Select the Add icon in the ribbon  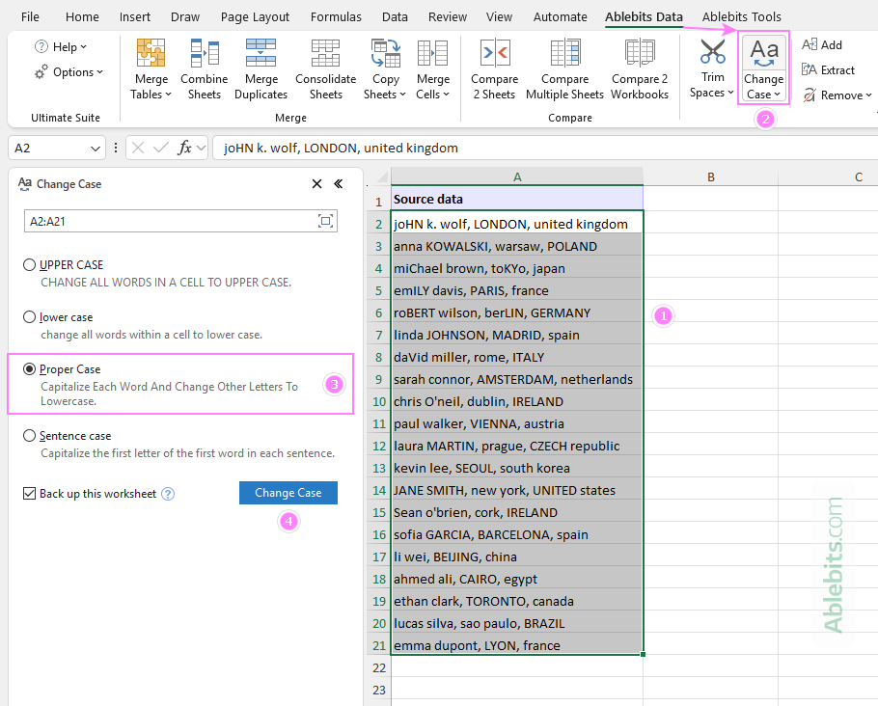click(x=823, y=44)
